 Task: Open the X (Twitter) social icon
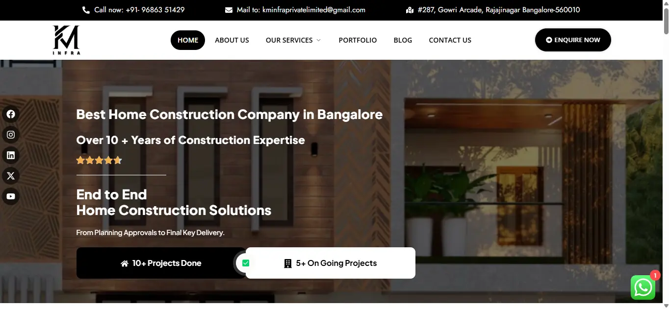(11, 176)
